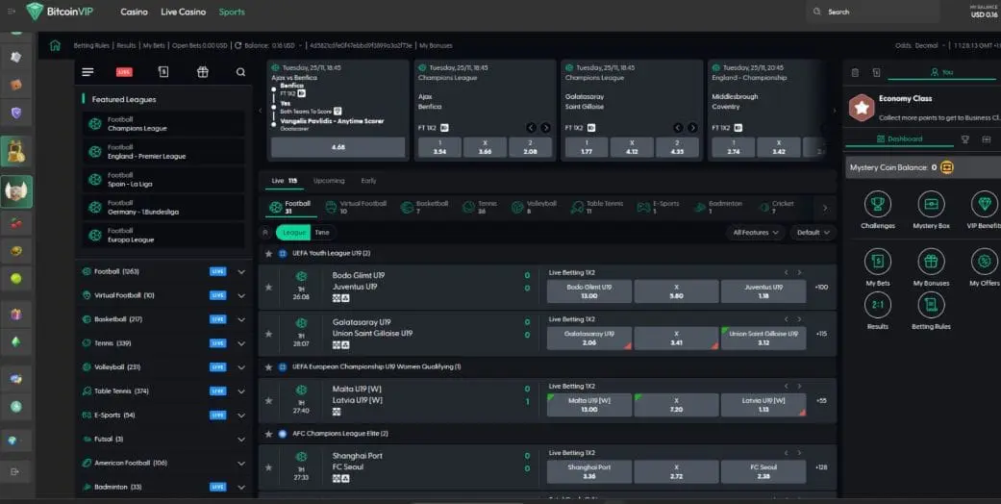
Task: Expand the Basketball (217) sport category
Action: (241, 319)
